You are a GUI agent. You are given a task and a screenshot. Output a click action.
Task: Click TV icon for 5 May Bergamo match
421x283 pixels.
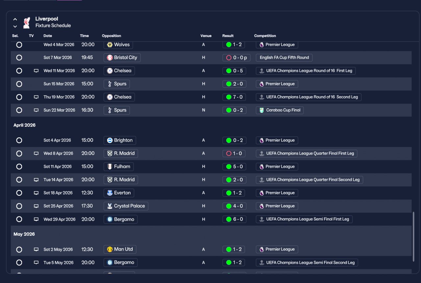36,262
